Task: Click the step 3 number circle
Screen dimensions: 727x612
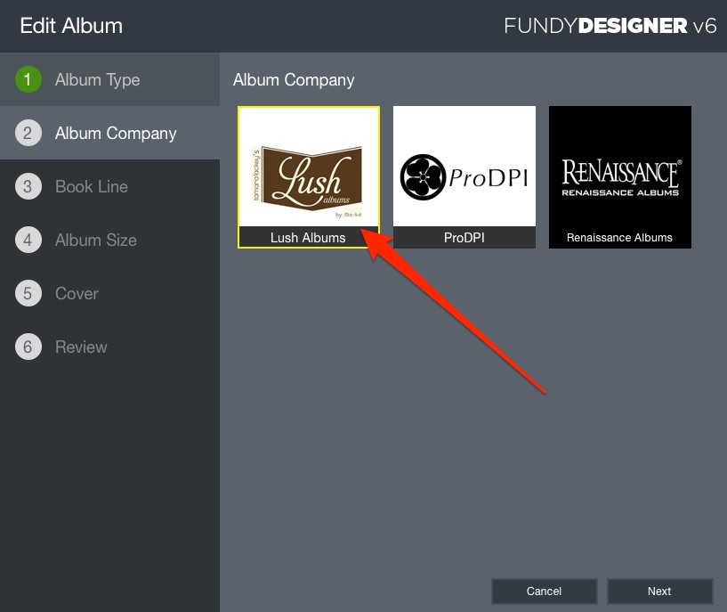Action: coord(28,186)
